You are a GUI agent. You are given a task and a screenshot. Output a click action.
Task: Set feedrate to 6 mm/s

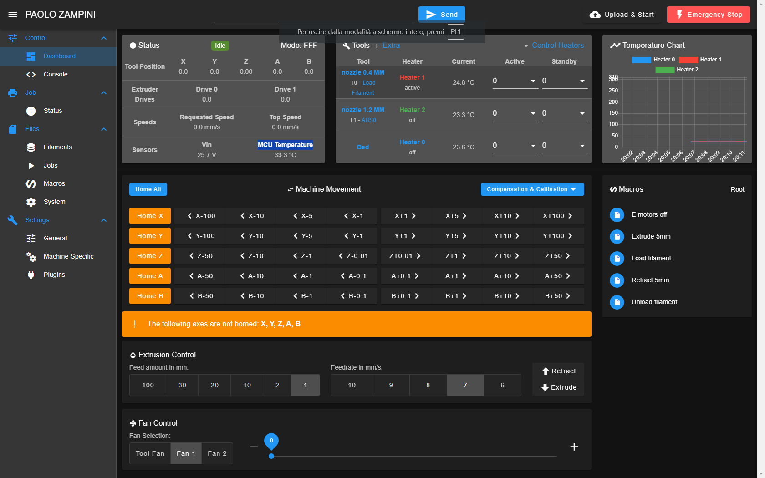coord(502,385)
